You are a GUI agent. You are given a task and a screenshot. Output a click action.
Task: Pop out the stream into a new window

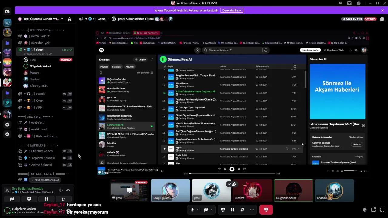pyautogui.click(x=374, y=210)
